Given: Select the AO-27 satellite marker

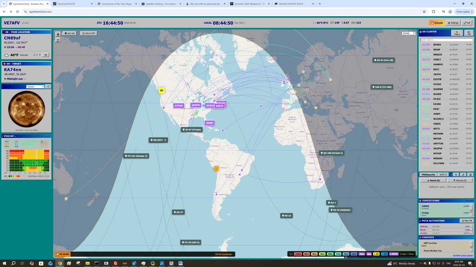Looking at the screenshot, I should 178,212.
